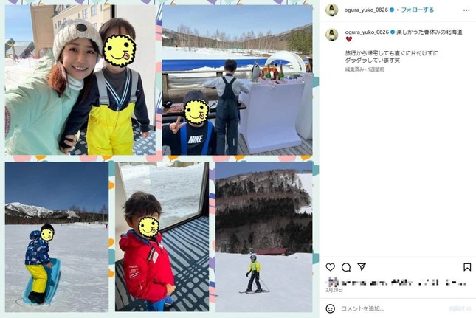Click the blurred likes line
The height and width of the screenshot is (318, 476).
point(396,283)
